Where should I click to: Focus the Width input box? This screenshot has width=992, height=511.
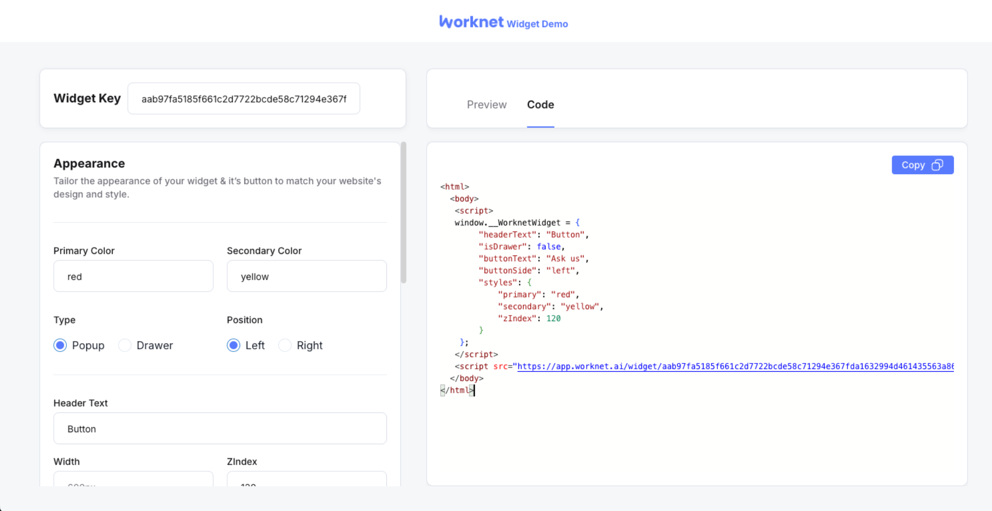coord(133,480)
